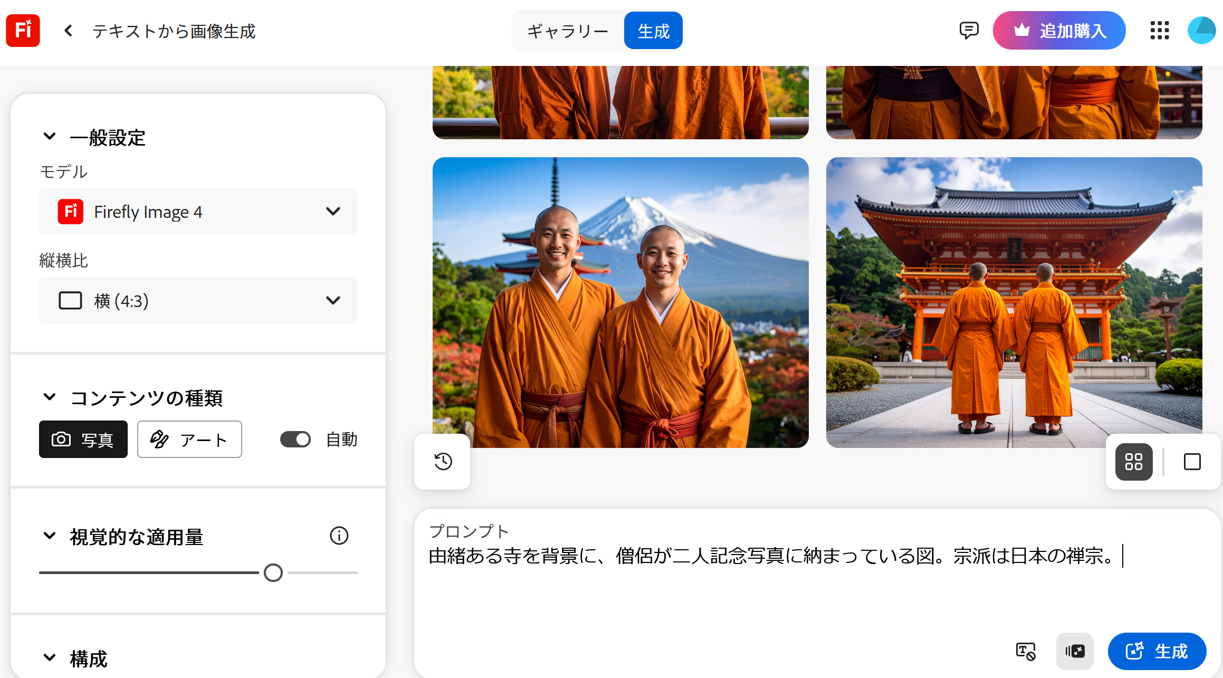Screen dimensions: 1223x678
Task: Open the reference image icon button
Action: pyautogui.click(x=1075, y=651)
